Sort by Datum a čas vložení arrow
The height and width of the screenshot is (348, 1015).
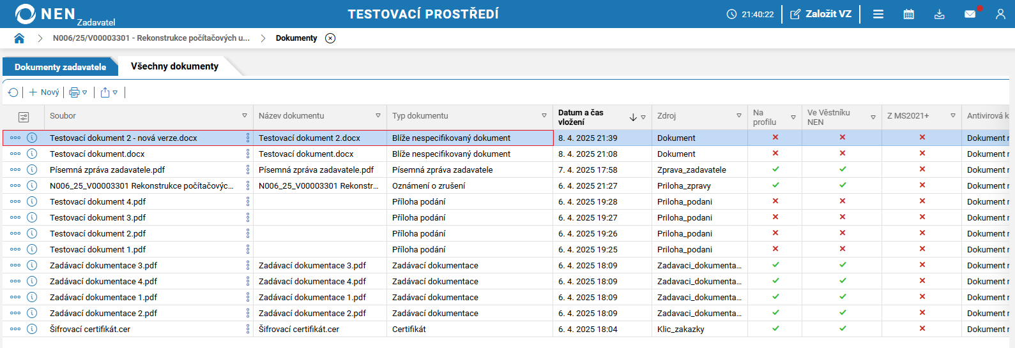[633, 117]
